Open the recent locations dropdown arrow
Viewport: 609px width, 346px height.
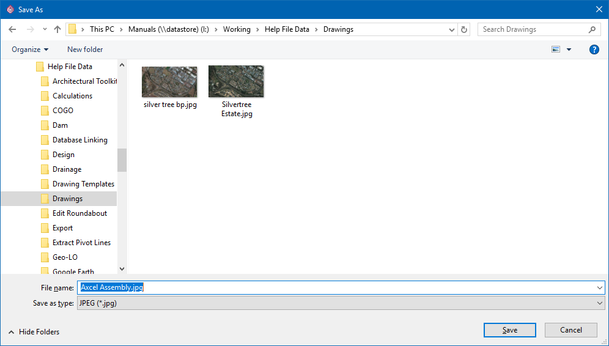click(x=45, y=29)
